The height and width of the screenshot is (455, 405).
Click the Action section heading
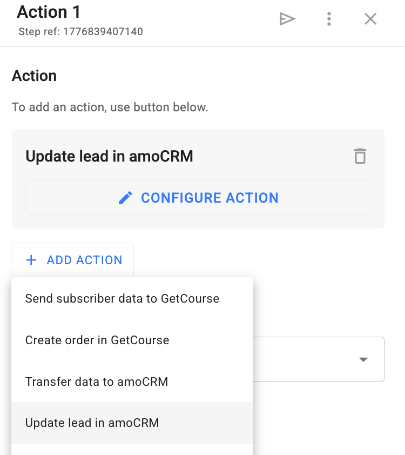pyautogui.click(x=34, y=76)
